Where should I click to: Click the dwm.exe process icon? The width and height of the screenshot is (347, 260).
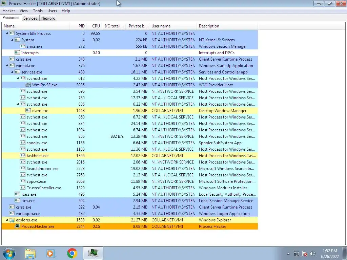point(28,111)
